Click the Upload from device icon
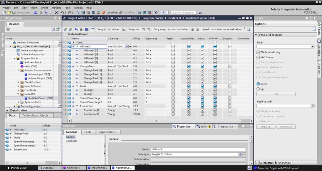Screen dimensions: 322x171 pyautogui.click(x=88, y=12)
